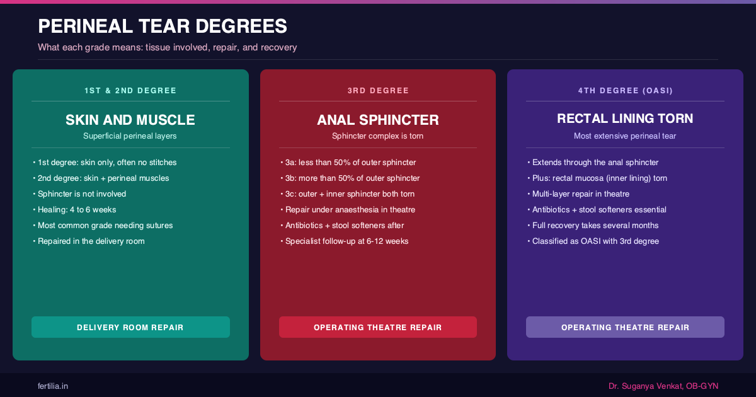756x397 pixels.
Task: Click 'Superficial perineal layers' subtitle
Action: (130, 135)
